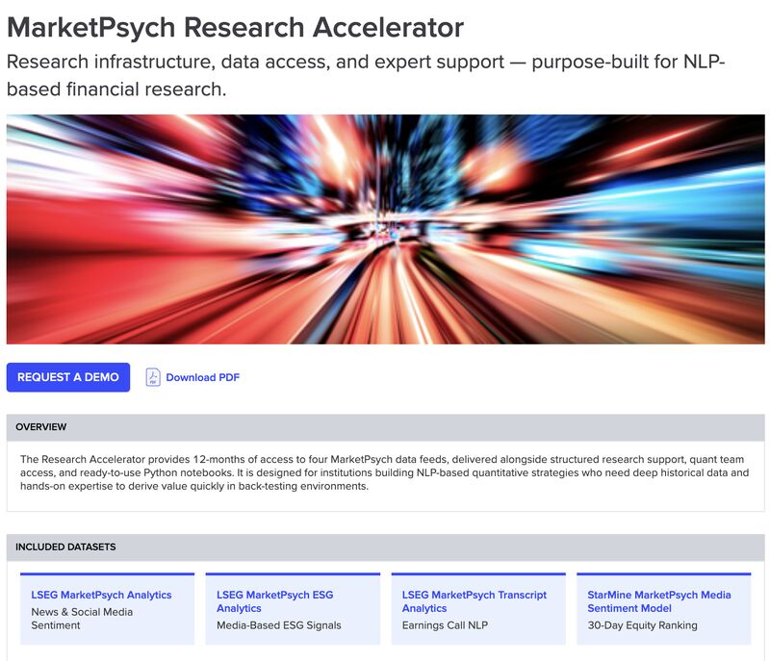
Task: Click 'News & Social Media Sentiment' text
Action: [82, 619]
